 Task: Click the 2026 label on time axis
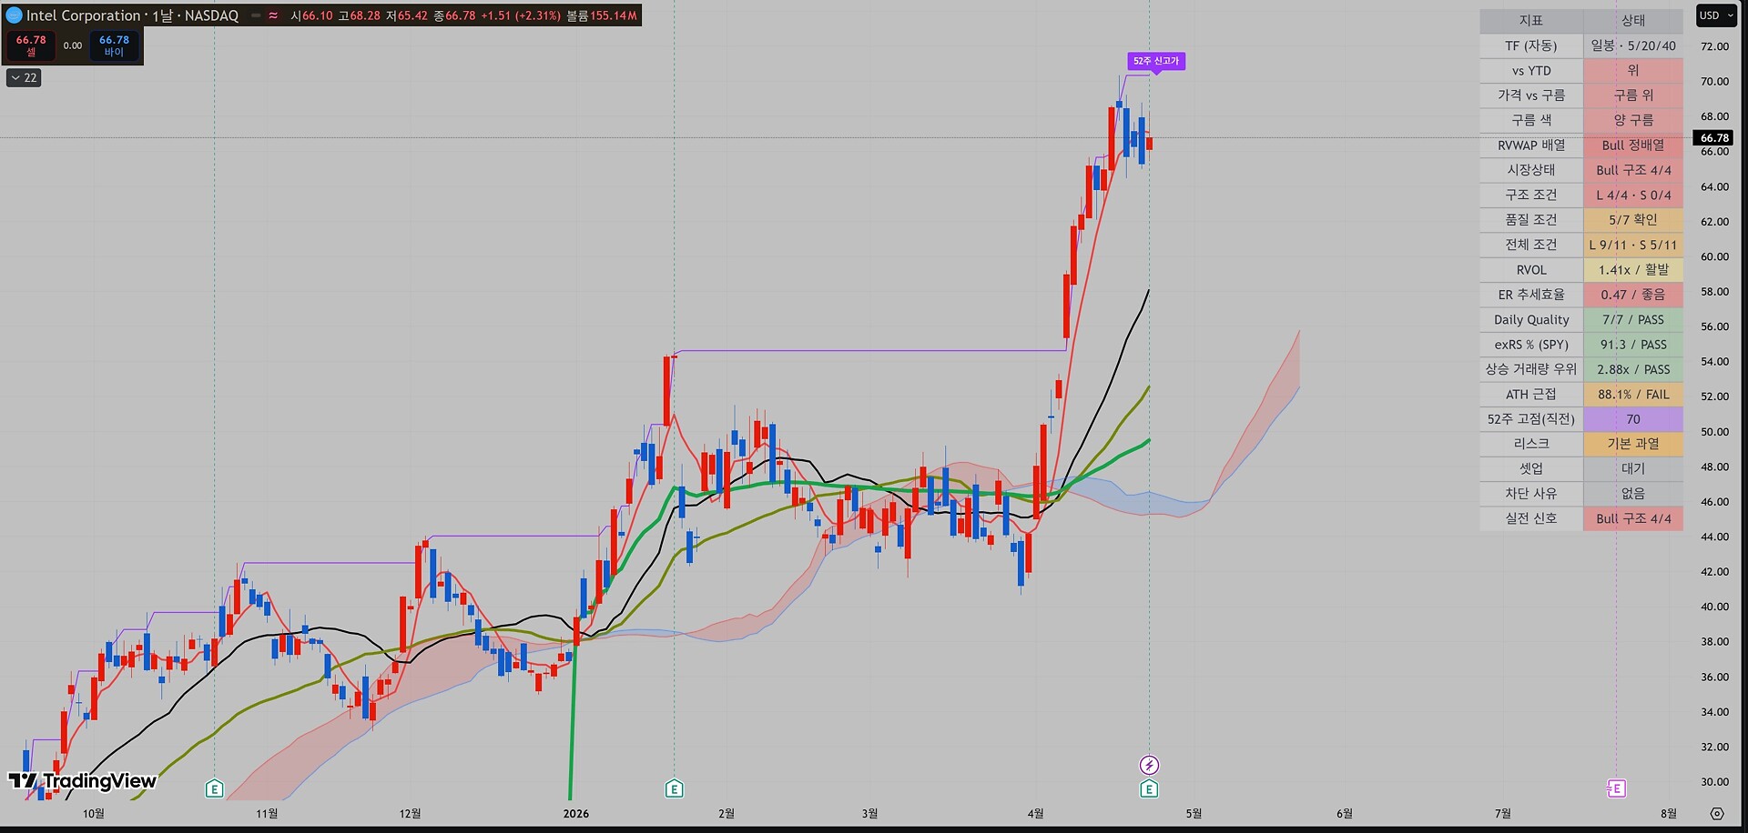pos(576,813)
